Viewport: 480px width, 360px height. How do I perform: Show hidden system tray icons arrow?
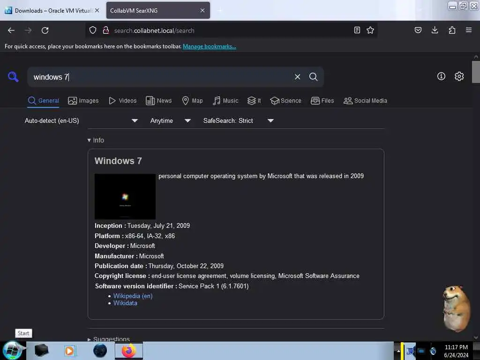click(398, 351)
